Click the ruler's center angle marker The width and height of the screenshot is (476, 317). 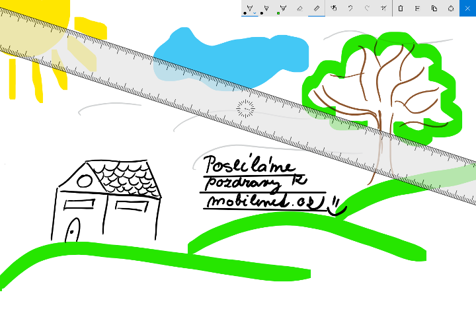point(245,108)
